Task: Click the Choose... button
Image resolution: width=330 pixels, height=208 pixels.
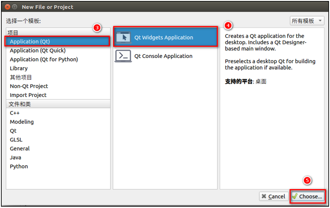Action: point(308,196)
